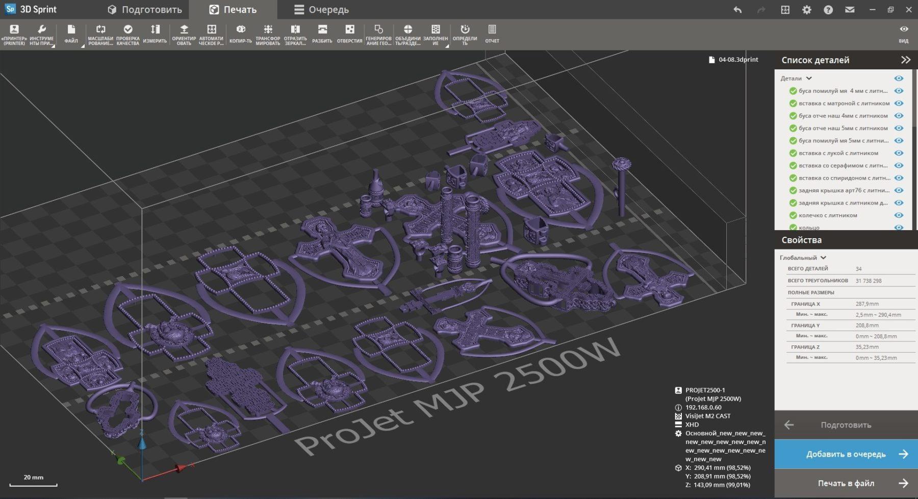This screenshot has width=918, height=499.
Task: Click the Копир-ть (Copy) tool
Action: (241, 35)
